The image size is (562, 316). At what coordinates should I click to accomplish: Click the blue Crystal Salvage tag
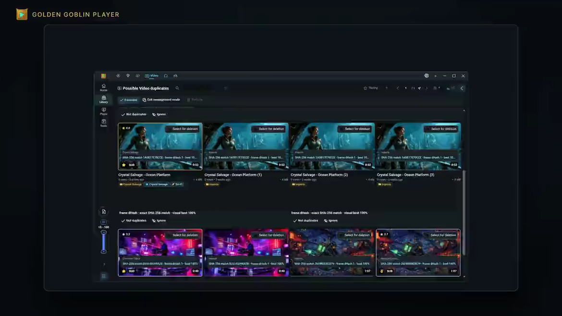(x=157, y=184)
